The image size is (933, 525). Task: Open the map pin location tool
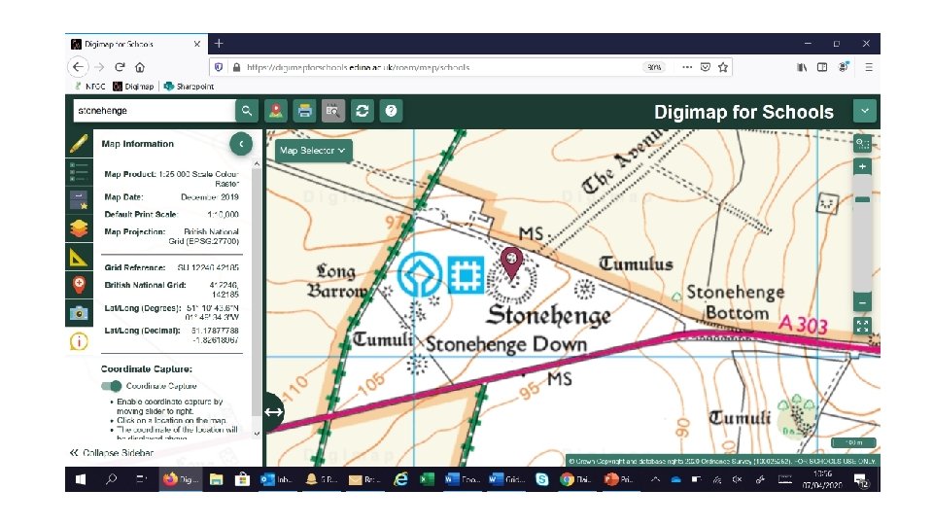click(x=275, y=111)
